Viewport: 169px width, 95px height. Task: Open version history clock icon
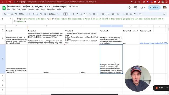130,7
